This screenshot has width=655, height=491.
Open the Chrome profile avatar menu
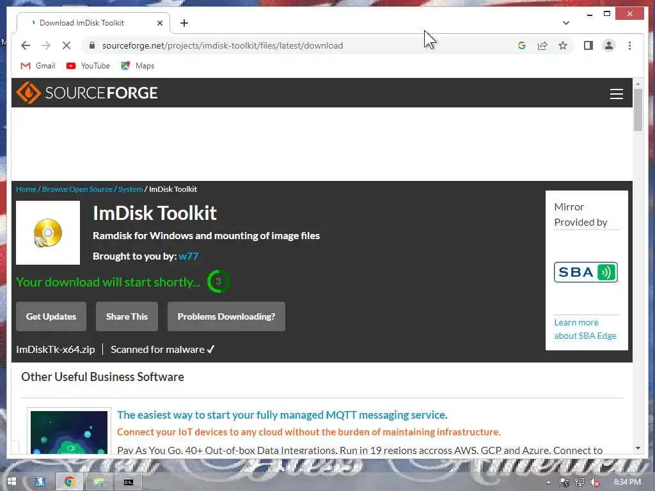click(609, 45)
